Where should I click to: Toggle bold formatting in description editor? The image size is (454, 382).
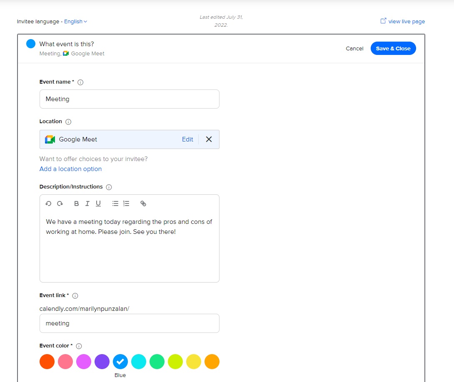pyautogui.click(x=77, y=203)
